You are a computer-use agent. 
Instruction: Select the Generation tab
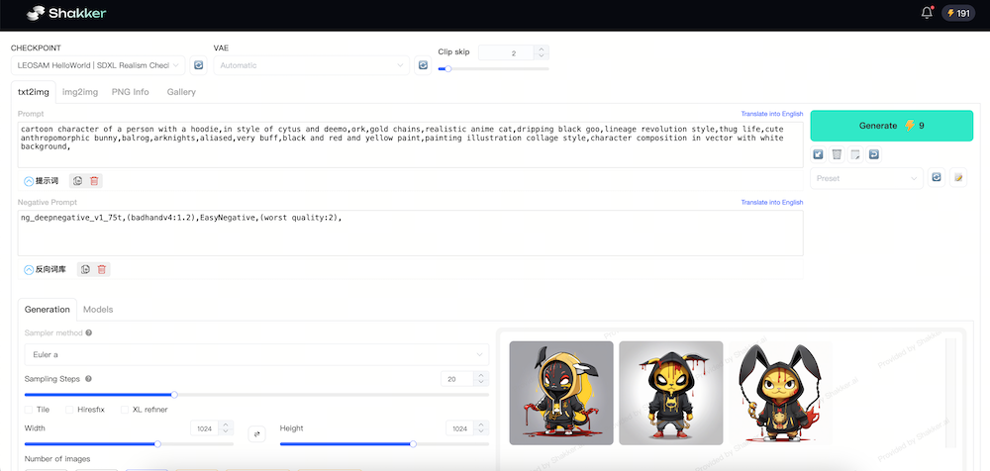point(48,310)
